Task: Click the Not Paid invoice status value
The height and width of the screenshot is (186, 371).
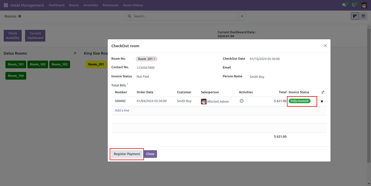Action: click(x=143, y=77)
